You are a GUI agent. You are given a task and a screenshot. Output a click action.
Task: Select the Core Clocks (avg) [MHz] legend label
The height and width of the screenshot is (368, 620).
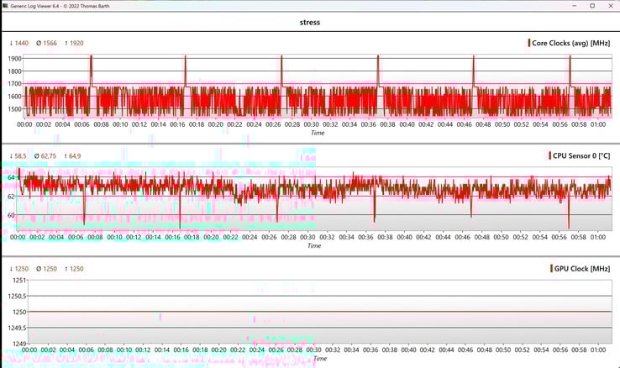[570, 43]
